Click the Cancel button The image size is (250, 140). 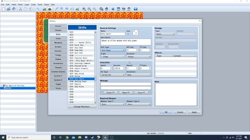click(x=180, y=112)
